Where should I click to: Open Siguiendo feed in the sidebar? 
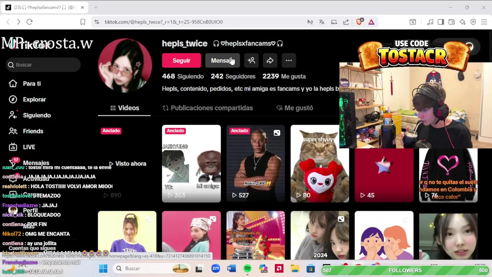pyautogui.click(x=37, y=115)
